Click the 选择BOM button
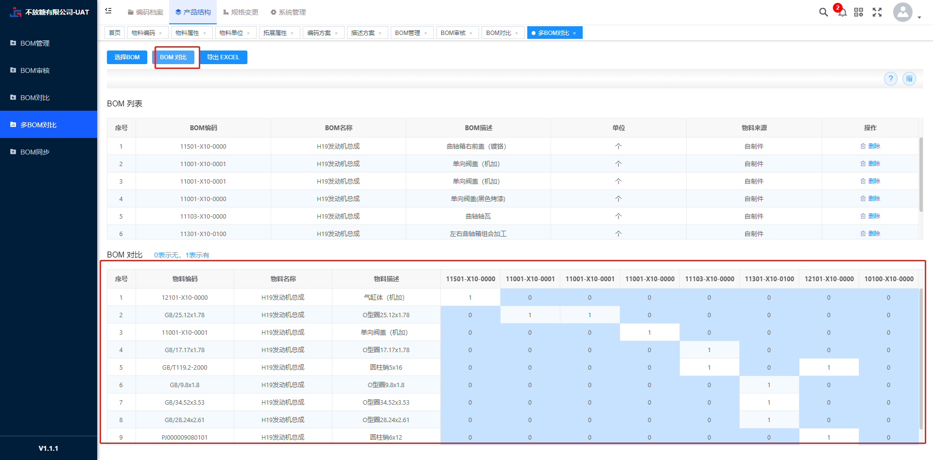The image size is (933, 460). click(x=127, y=57)
